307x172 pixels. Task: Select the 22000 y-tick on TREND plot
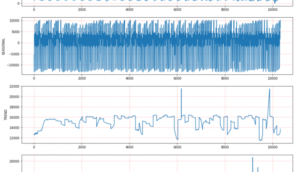(14, 86)
